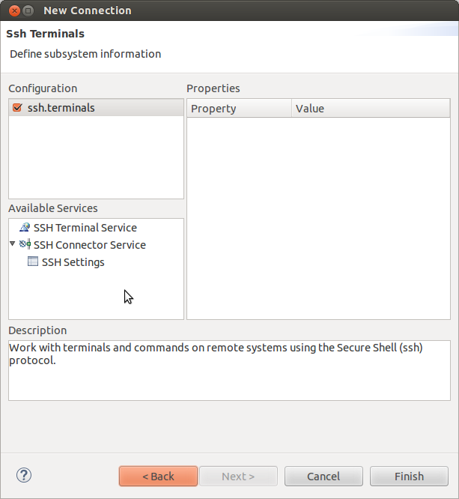Select the ssh.terminals configuration label

(x=61, y=108)
